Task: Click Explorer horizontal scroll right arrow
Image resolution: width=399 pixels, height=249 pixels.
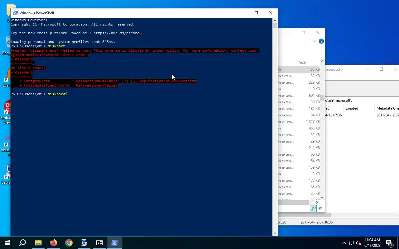Action: pos(317,202)
